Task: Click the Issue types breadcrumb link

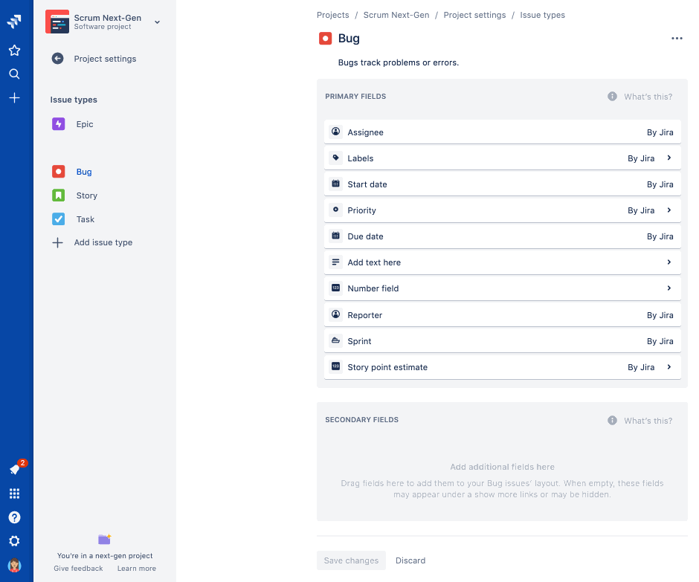Action: coord(543,15)
